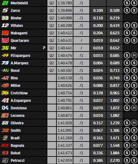138x164 pixels.
Task: Click the medium tyre icon in Dovizioso's row
Action: point(134,108)
